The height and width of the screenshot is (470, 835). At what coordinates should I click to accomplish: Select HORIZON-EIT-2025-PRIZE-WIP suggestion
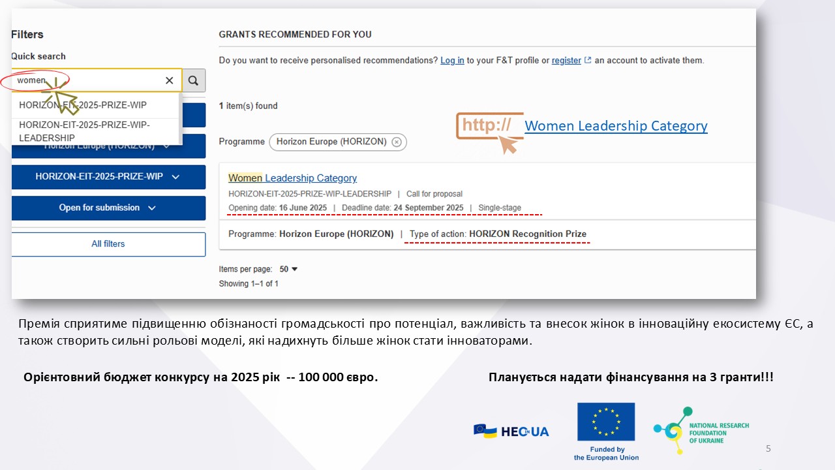(x=83, y=105)
